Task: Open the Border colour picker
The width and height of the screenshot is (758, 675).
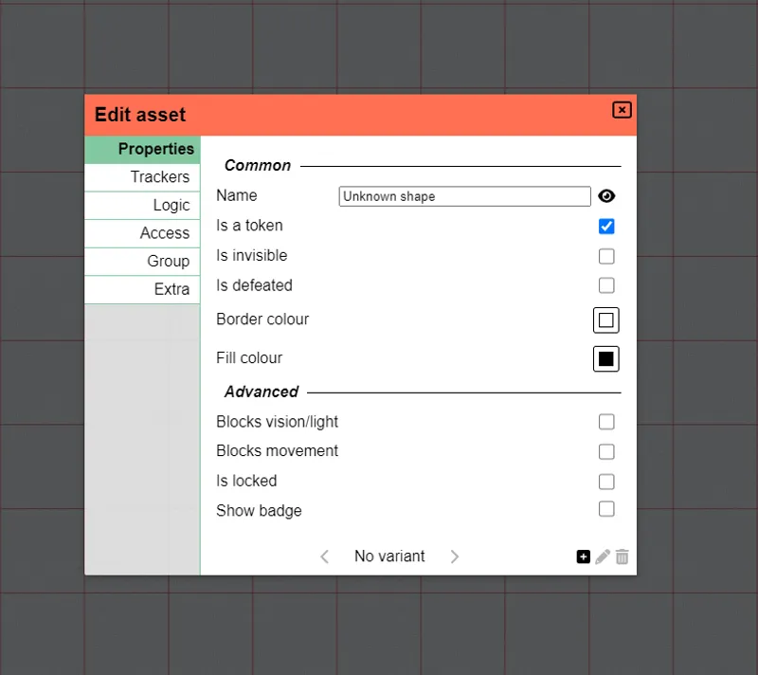Action: pos(606,319)
